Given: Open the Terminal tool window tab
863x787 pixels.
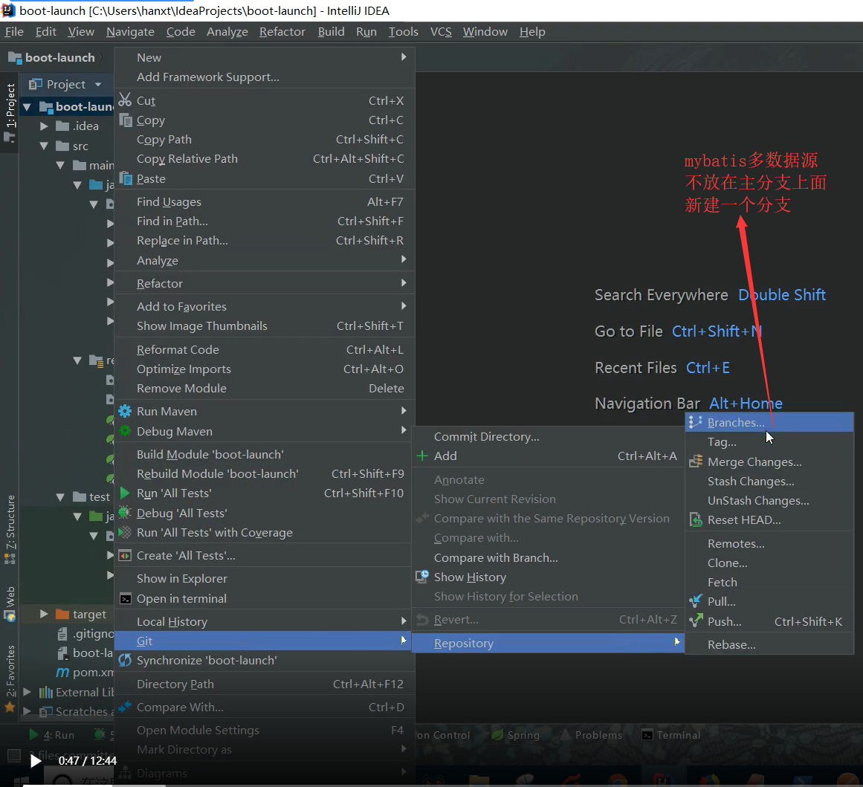Looking at the screenshot, I should (x=671, y=735).
